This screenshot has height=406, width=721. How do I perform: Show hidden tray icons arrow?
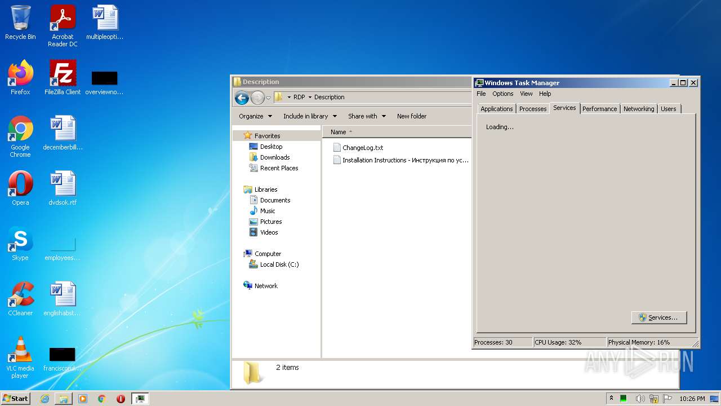611,398
